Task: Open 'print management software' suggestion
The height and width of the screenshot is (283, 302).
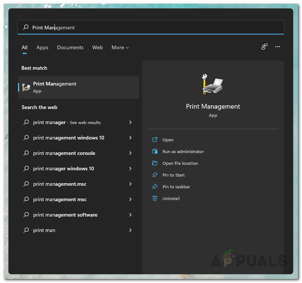Action: coord(78,215)
